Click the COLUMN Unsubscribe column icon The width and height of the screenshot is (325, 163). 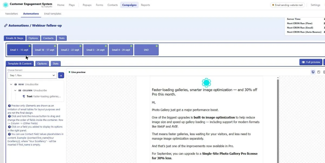(x=20, y=90)
